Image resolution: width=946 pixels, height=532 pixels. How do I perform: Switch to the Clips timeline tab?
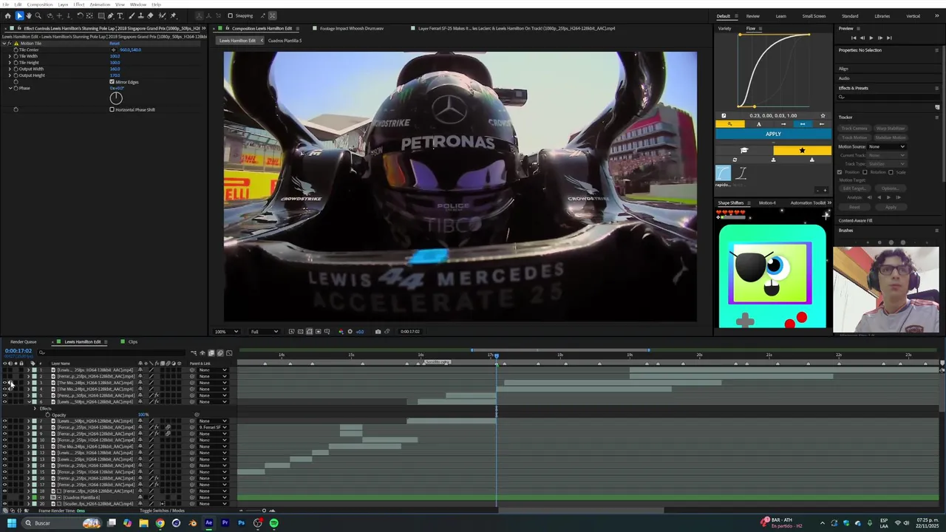132,341
